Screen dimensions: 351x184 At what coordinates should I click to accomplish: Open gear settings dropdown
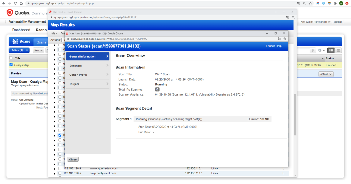coord(321,50)
